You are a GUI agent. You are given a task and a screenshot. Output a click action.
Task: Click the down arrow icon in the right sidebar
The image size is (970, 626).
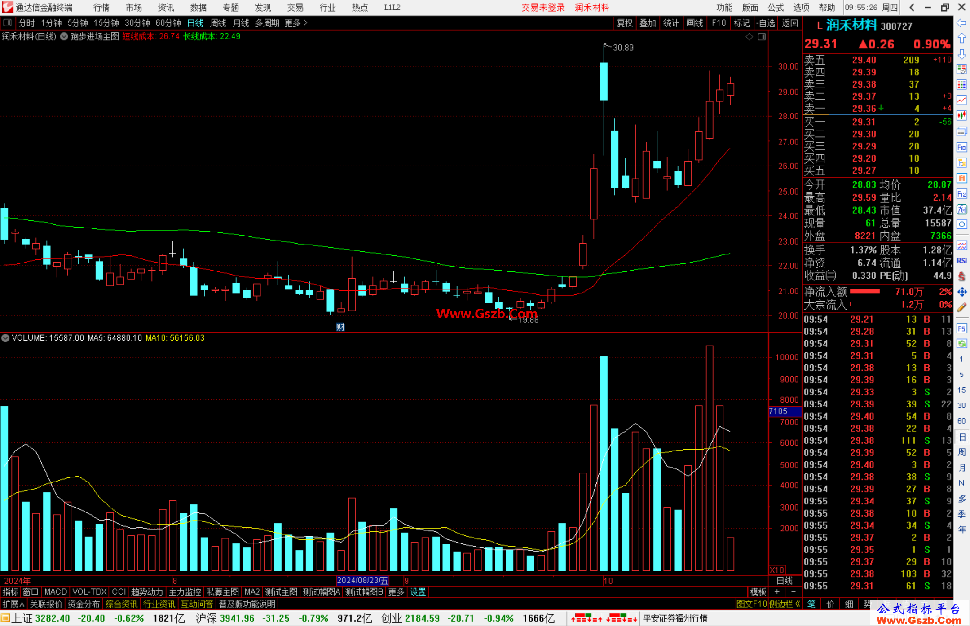961,54
